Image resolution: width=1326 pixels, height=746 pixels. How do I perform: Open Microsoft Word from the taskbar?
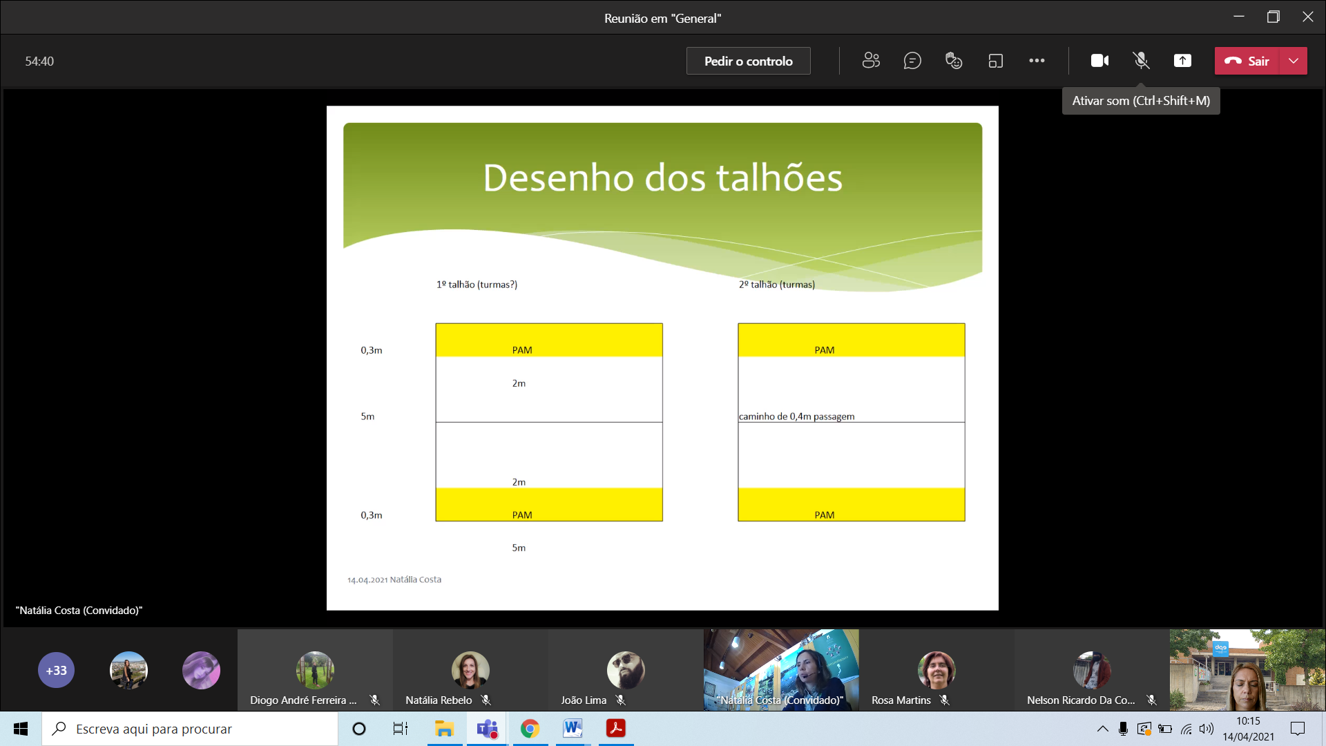[x=573, y=729]
